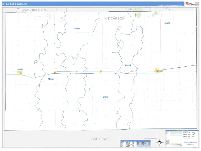This screenshot has height=151, width=201.
Task: Click the thick gray line sample in legend
Action: [176, 136]
